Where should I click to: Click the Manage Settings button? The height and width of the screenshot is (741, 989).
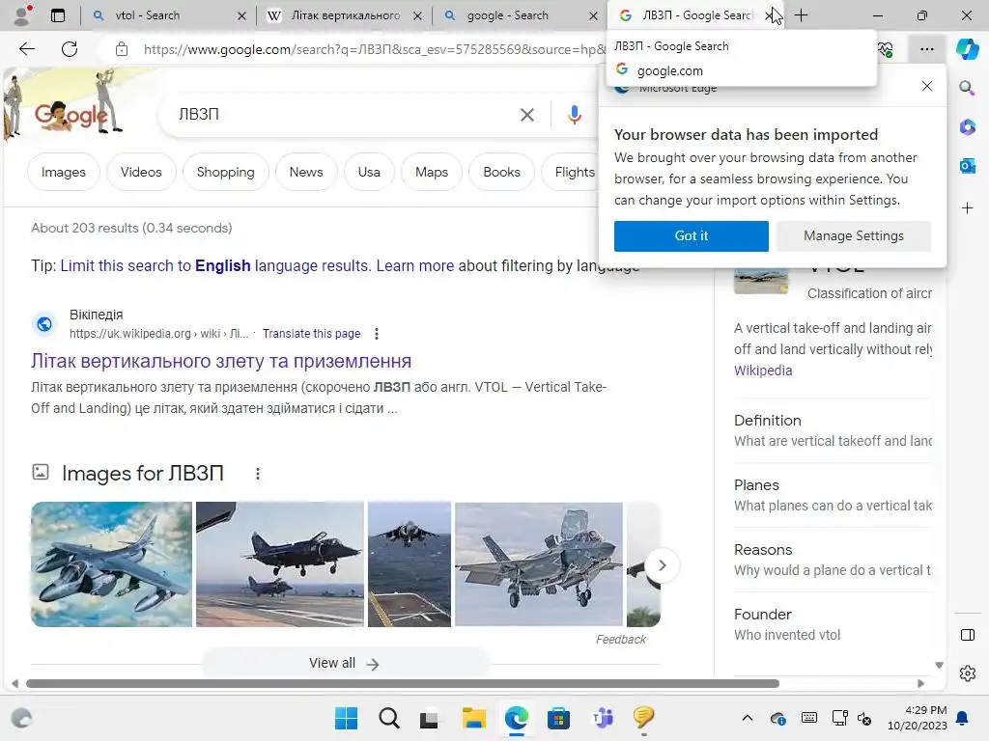tap(854, 236)
